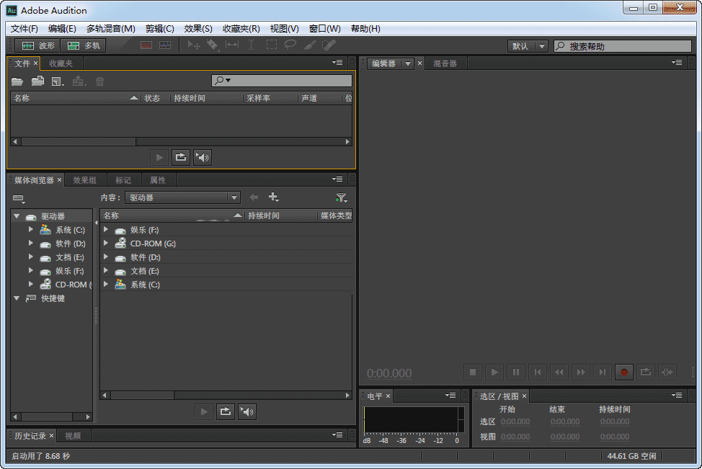Click selection start time 0:00.000 value

click(x=515, y=421)
